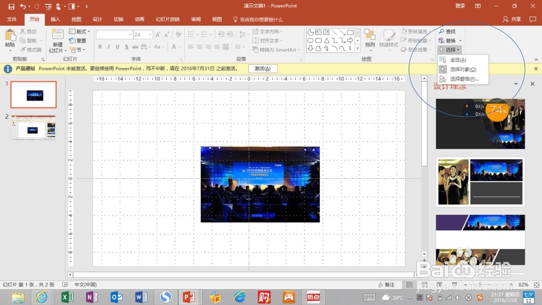The height and width of the screenshot is (305, 542).
Task: Switch to the View (视图) tab
Action: 217,20
